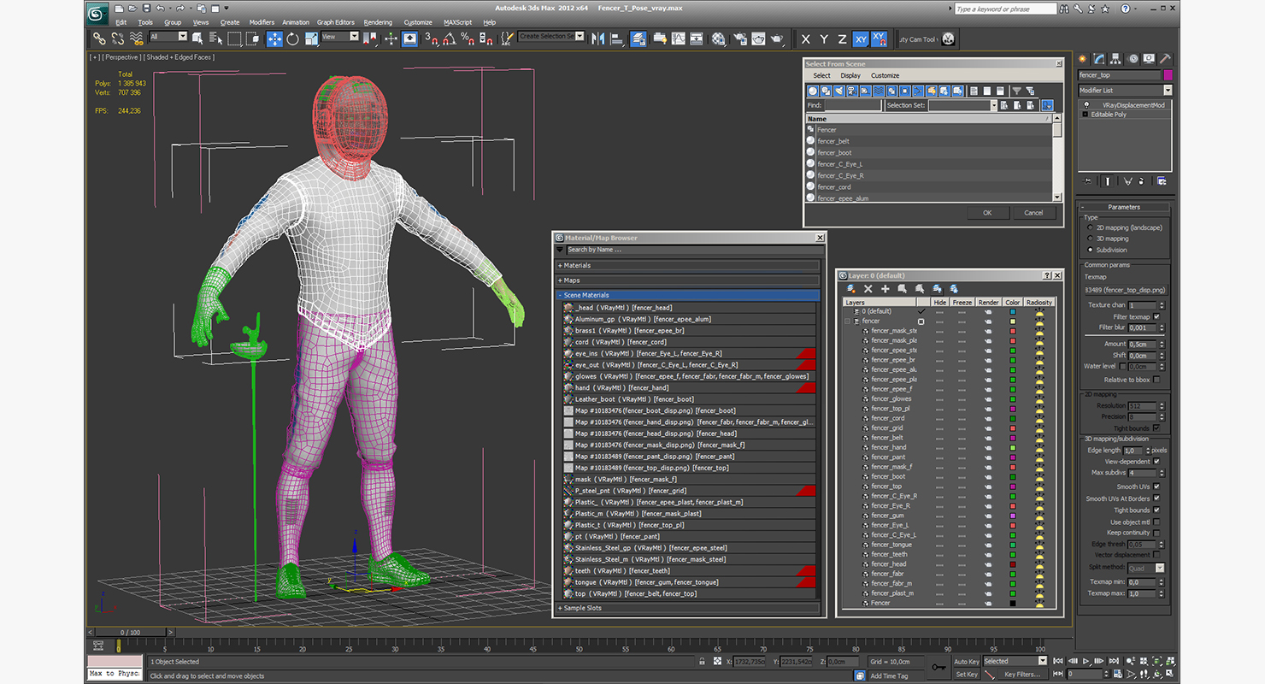Toggle Percent Snap icon

tap(467, 38)
